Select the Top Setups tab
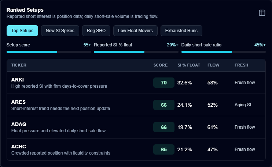272x167 pixels. (x=22, y=31)
